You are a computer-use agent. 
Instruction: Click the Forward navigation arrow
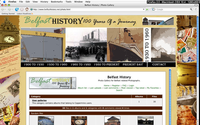(x=9, y=9)
